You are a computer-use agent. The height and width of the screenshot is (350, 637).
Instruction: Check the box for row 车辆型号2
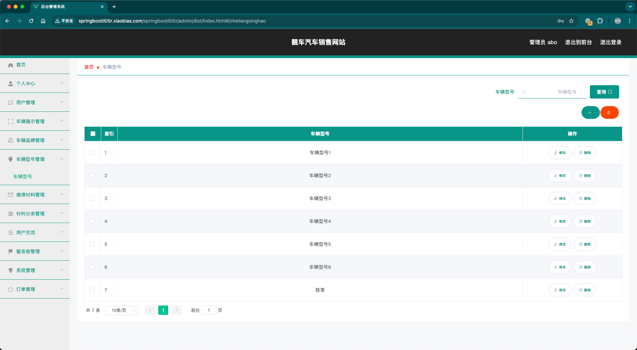tap(92, 175)
